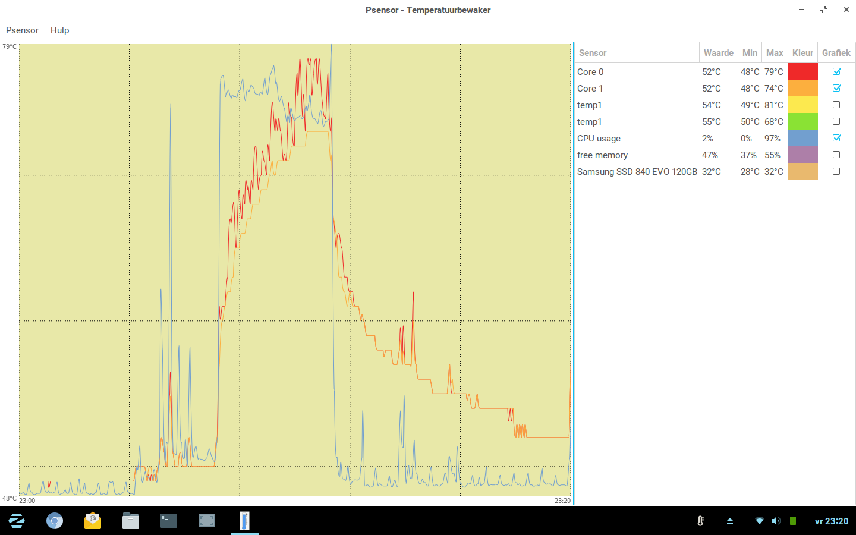
Task: Open the Hulp menu
Action: (x=59, y=30)
